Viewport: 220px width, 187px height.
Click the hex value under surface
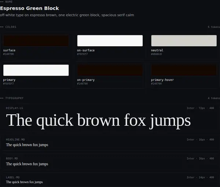point(8,54)
